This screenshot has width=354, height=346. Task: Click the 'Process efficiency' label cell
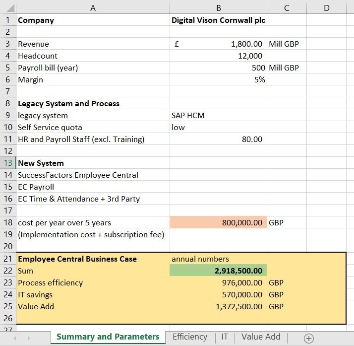(x=93, y=282)
